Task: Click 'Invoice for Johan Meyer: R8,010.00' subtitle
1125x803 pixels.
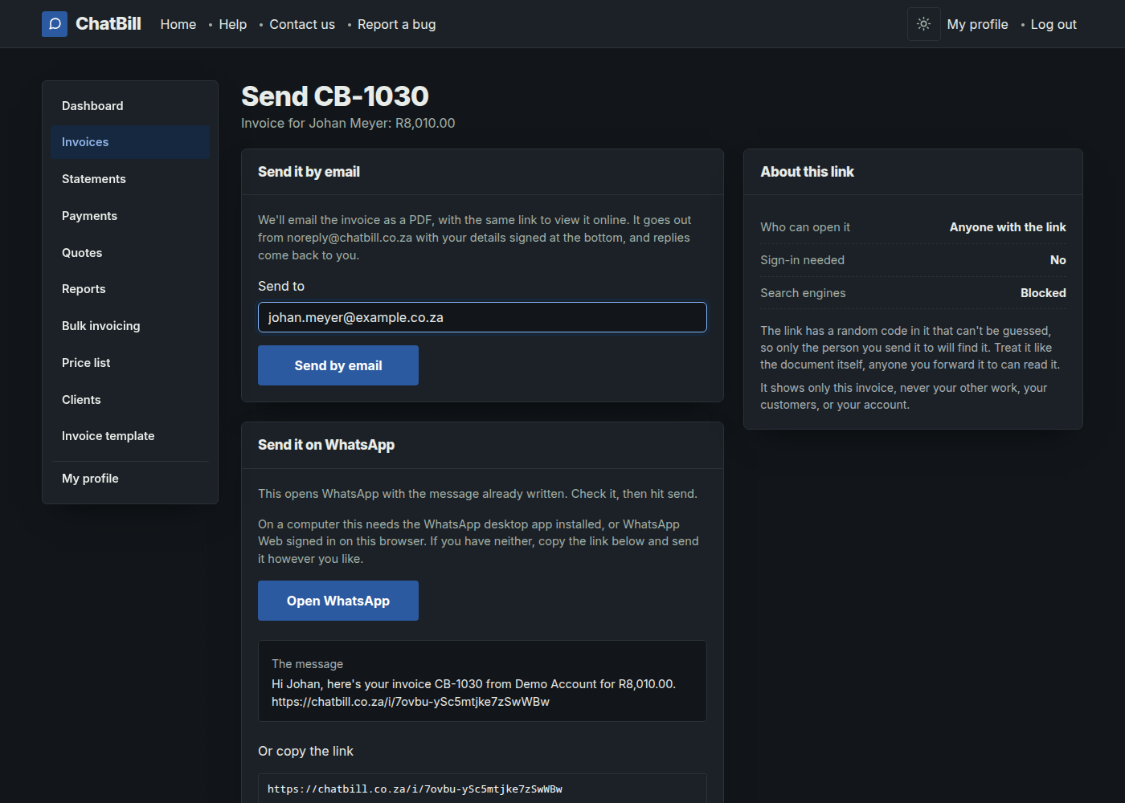Action: click(348, 123)
